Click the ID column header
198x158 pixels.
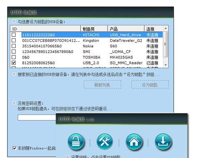(45, 29)
